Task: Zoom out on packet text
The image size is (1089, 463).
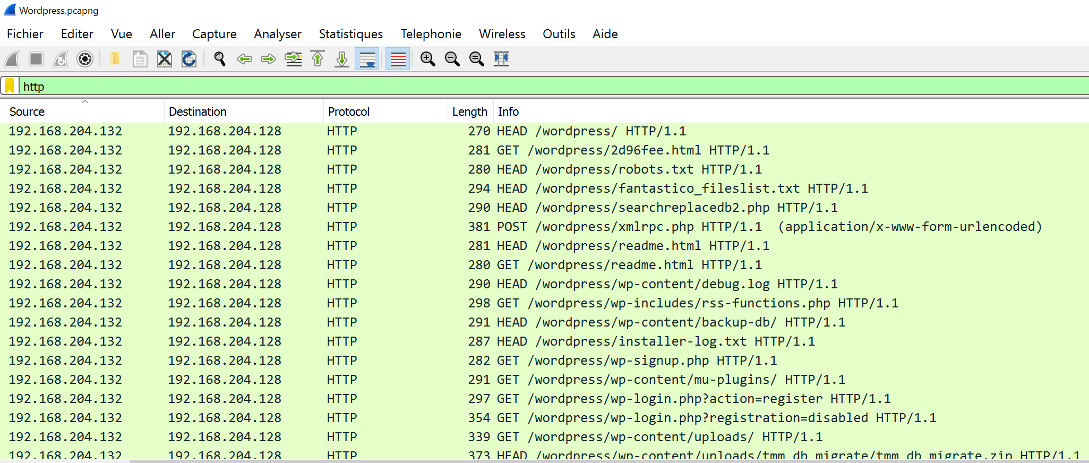Action: [452, 59]
